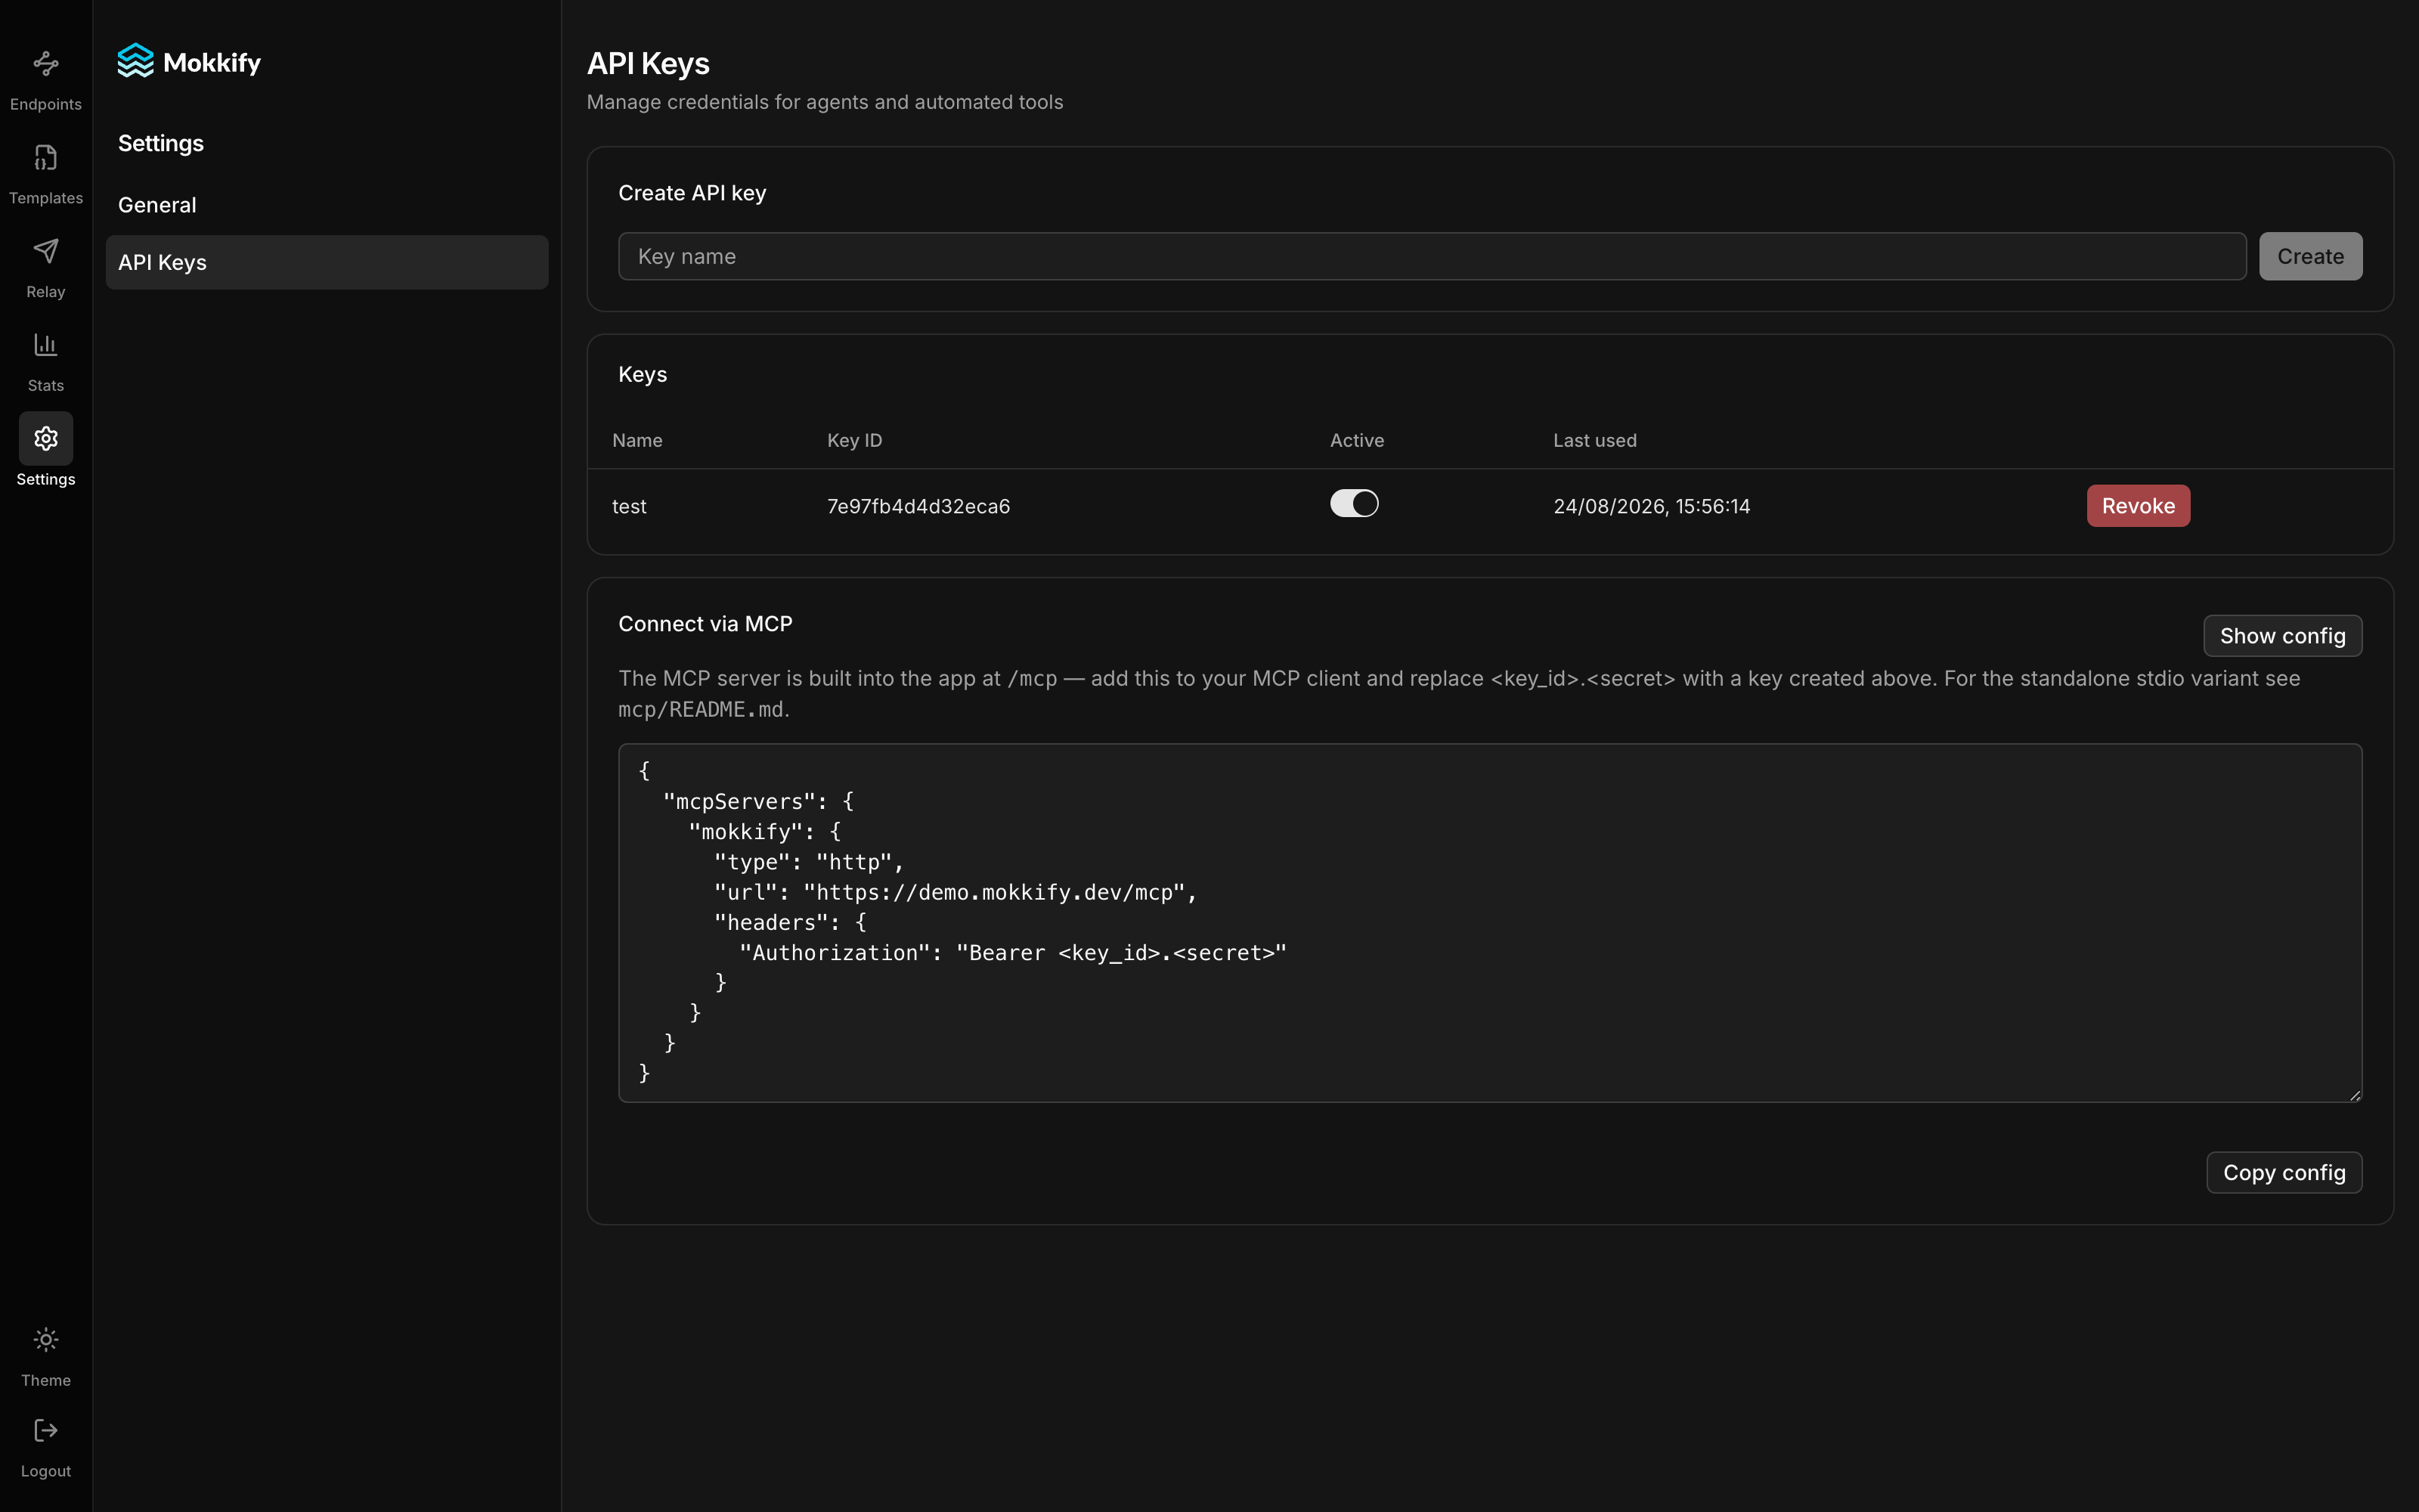The image size is (2419, 1512).
Task: Revoke the test API key
Action: (x=2137, y=506)
